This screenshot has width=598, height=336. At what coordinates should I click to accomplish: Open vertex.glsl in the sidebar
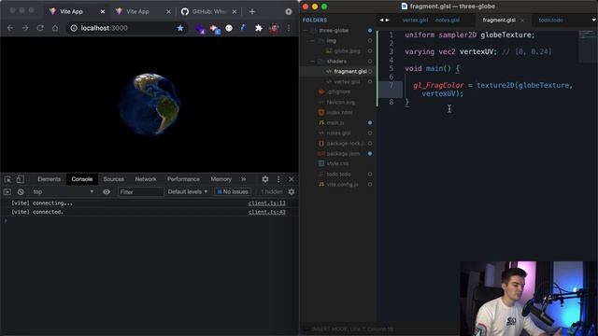[x=347, y=82]
